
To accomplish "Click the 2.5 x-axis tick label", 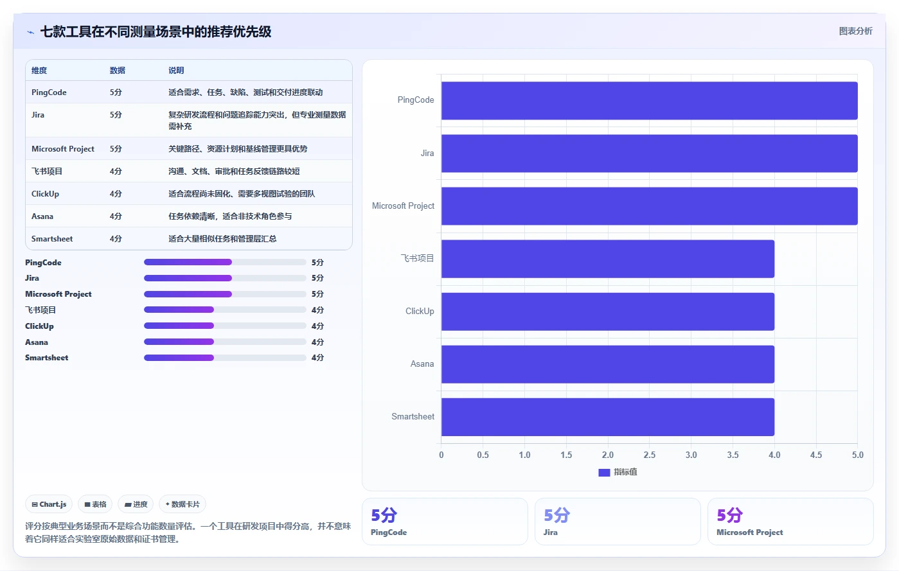I will click(650, 455).
